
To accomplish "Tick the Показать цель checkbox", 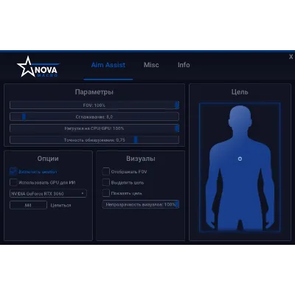I will 105,193.
